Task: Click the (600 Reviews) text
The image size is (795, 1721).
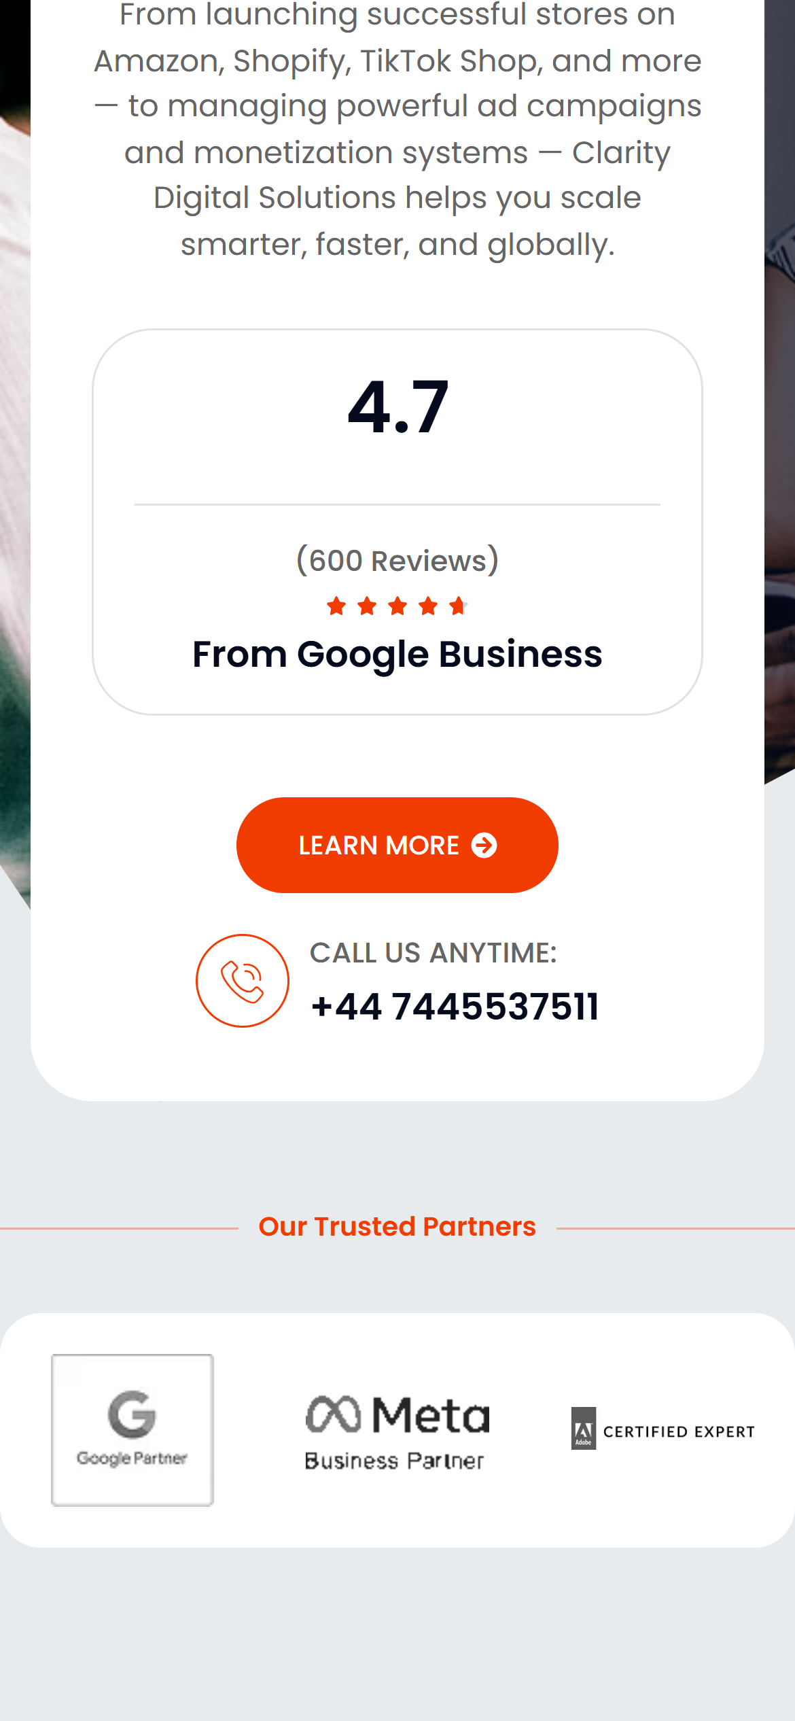Action: [x=397, y=561]
